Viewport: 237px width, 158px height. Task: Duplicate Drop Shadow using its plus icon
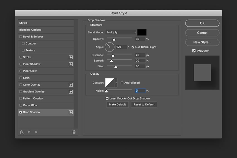pos(71,112)
